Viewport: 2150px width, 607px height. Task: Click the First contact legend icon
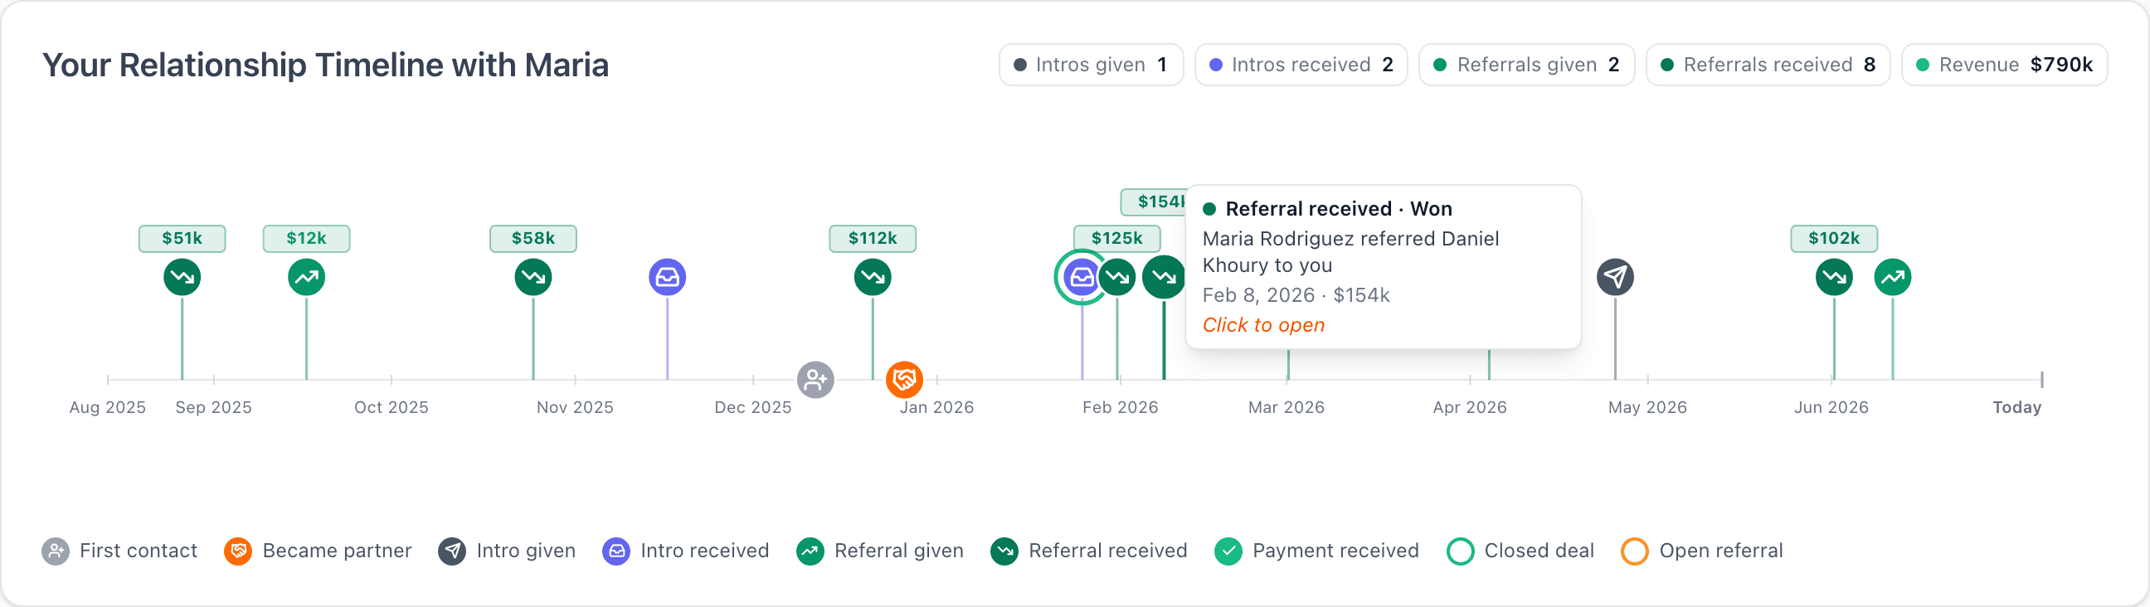tap(55, 552)
